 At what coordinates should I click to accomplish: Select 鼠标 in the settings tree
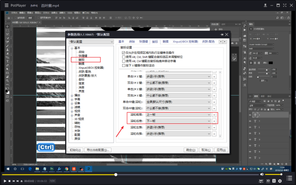click(81, 60)
